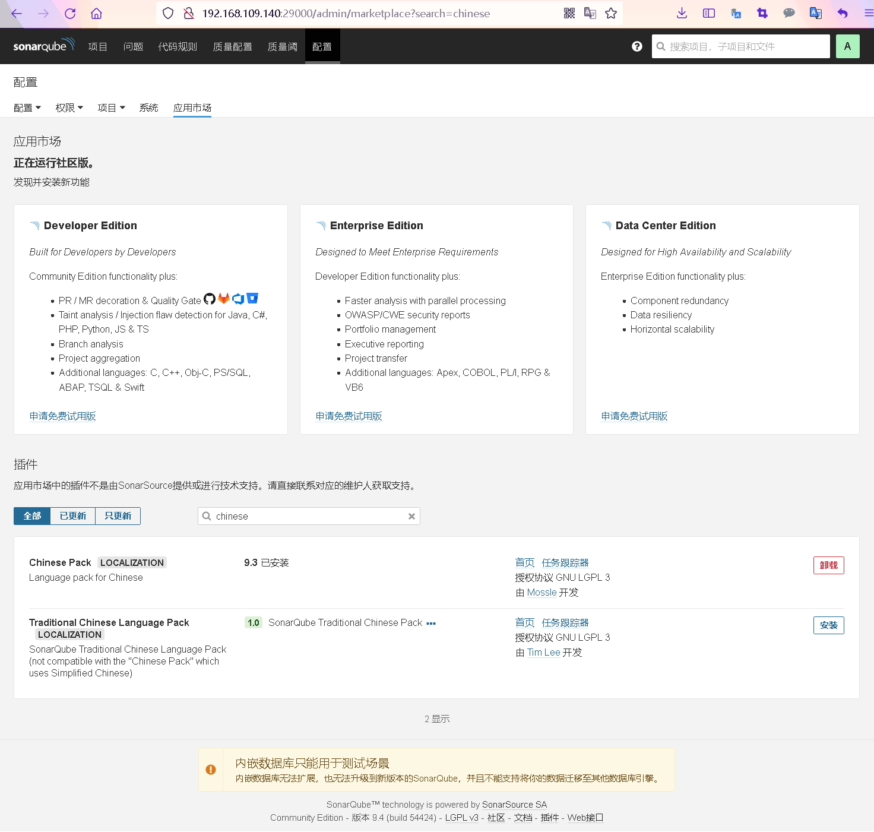Click the SonarQube logo
Viewport: 874px width, 832px height.
pyautogui.click(x=44, y=45)
